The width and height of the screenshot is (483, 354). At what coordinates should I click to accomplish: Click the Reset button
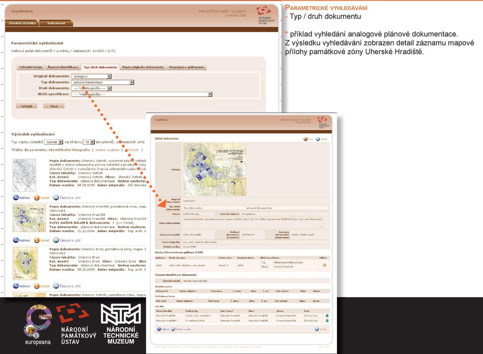54,106
